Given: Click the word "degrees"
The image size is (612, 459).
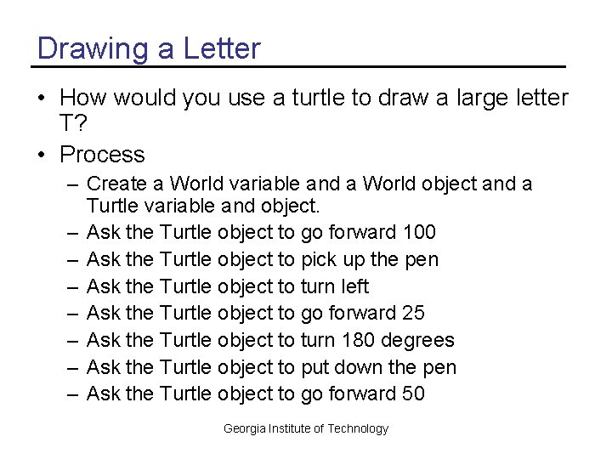Looking at the screenshot, I should point(418,341).
